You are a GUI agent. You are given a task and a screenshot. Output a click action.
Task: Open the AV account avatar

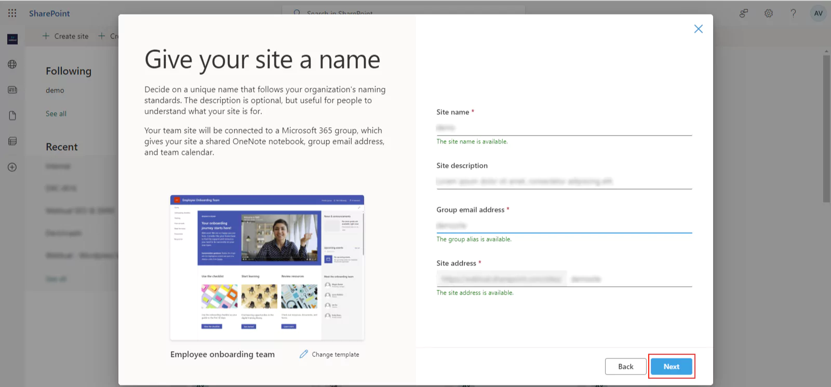[x=819, y=14]
